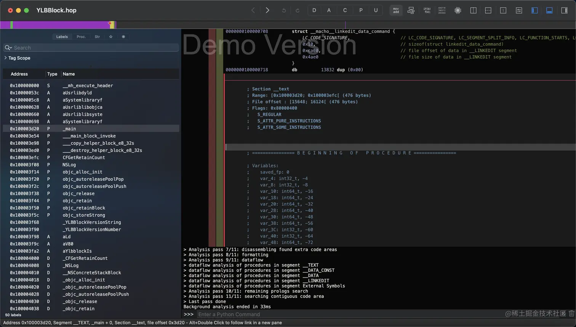Mark selection as Procedure with P button
The height and width of the screenshot is (327, 576).
point(361,10)
